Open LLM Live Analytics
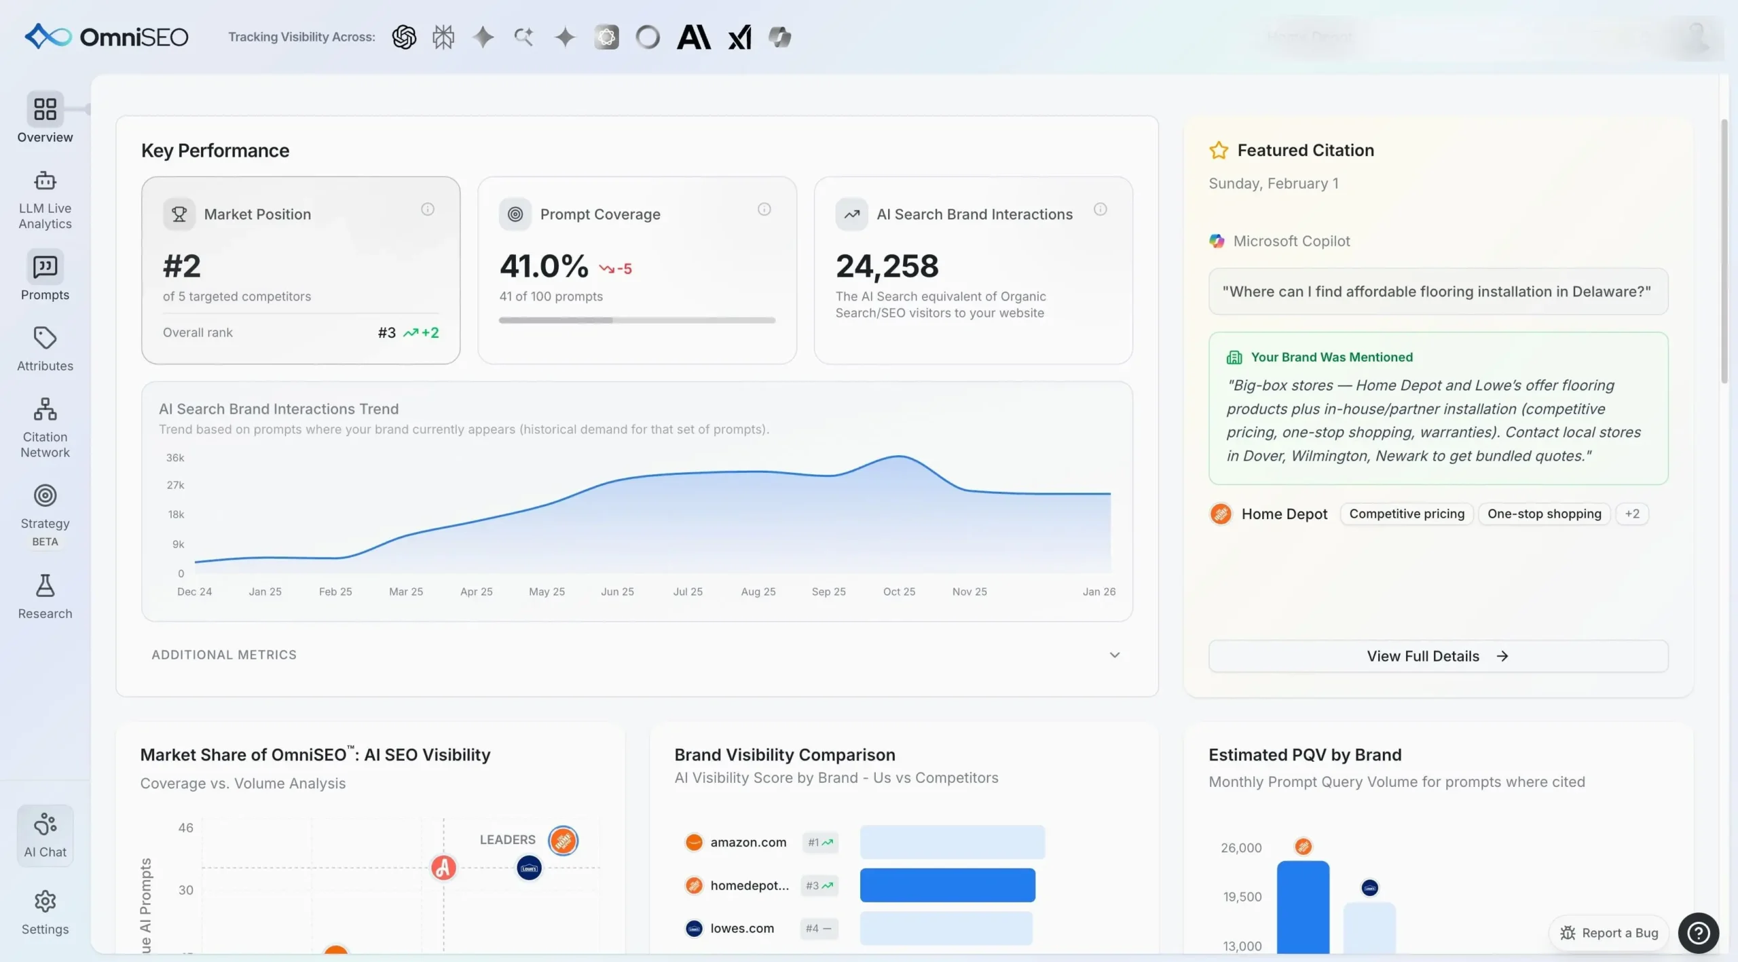 coord(44,200)
